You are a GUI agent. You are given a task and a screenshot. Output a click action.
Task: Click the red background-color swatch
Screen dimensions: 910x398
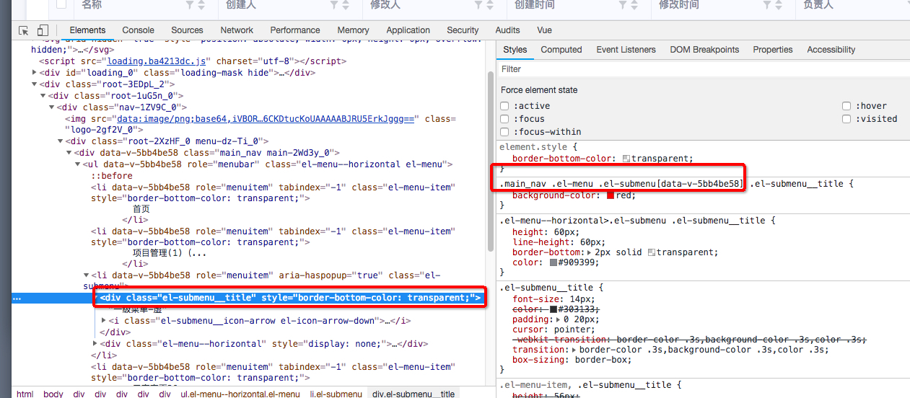point(611,195)
